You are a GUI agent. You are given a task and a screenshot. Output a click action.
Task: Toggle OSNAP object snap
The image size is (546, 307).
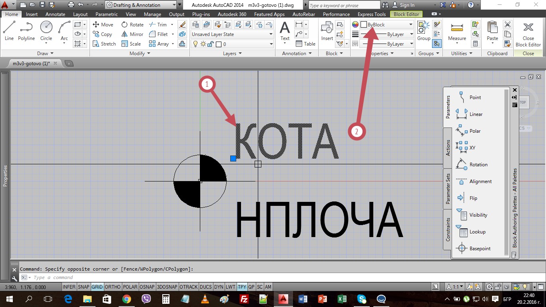click(x=147, y=287)
